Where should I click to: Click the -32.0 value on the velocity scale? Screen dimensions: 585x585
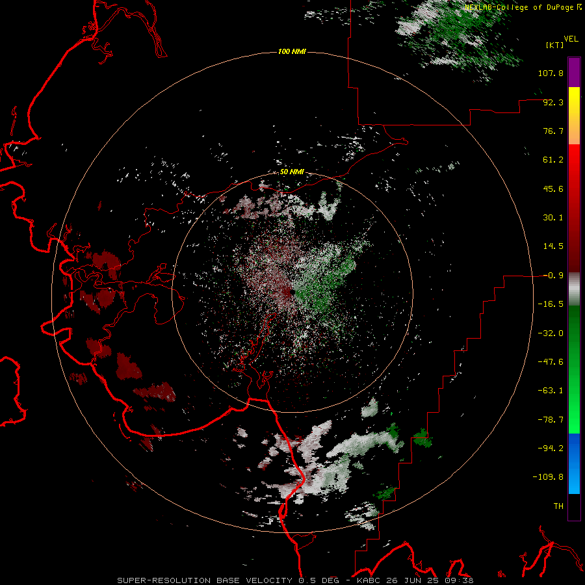pyautogui.click(x=551, y=333)
